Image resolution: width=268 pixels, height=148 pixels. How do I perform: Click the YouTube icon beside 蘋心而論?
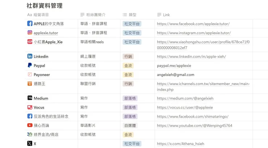coord(30,125)
